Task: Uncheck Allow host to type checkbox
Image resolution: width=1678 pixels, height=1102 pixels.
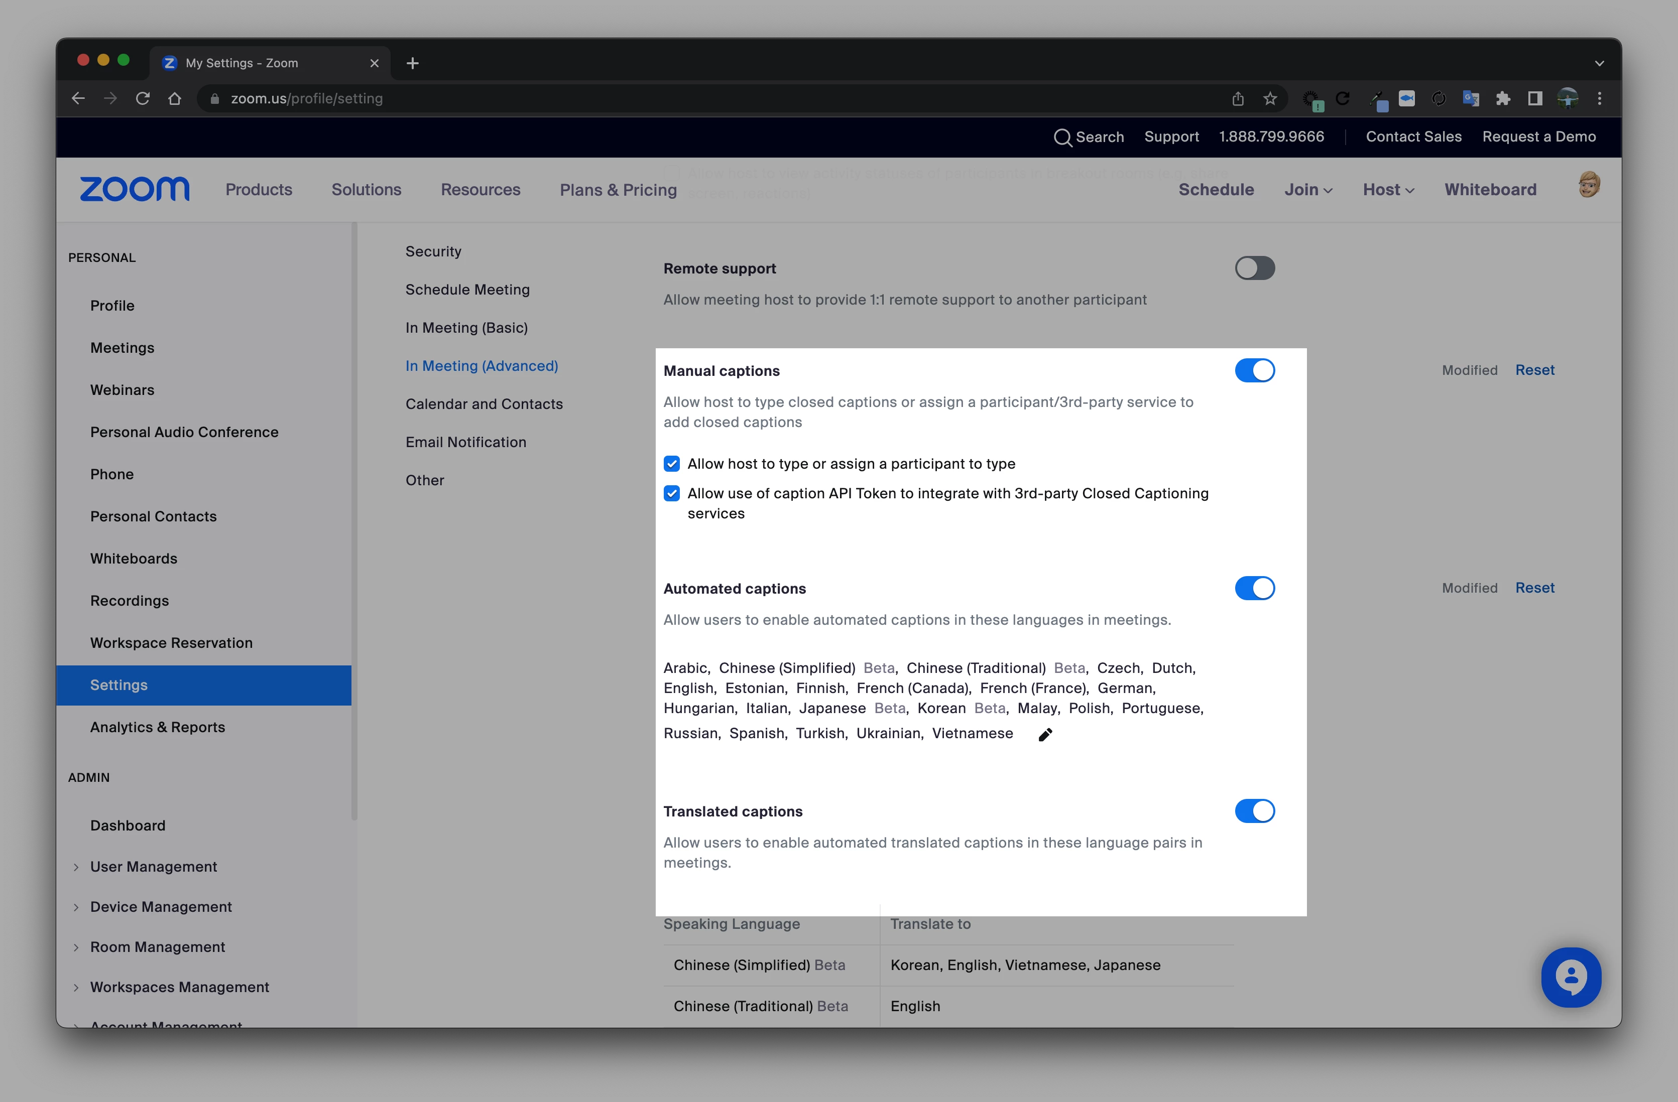Action: [x=671, y=464]
